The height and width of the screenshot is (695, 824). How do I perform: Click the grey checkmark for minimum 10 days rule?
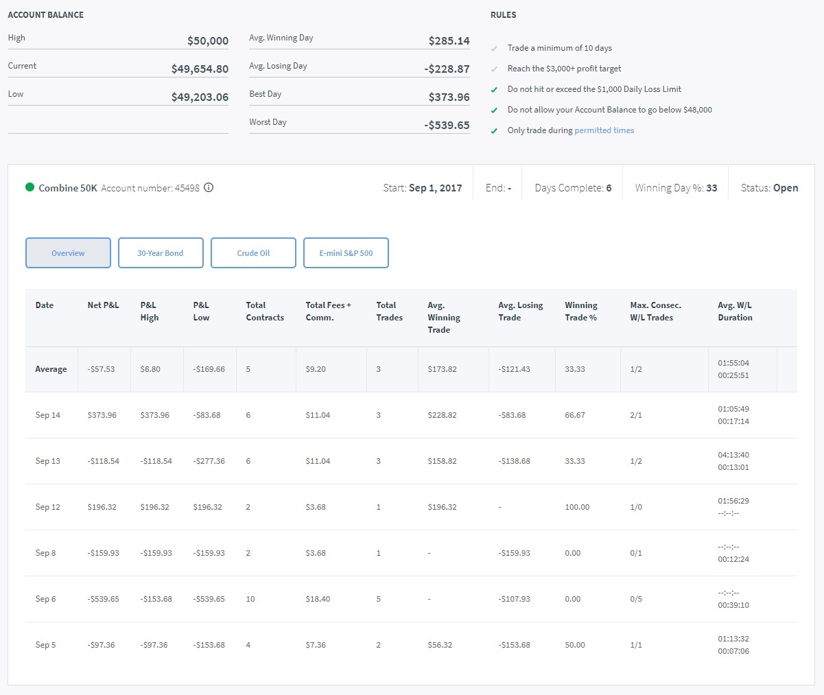pos(494,48)
